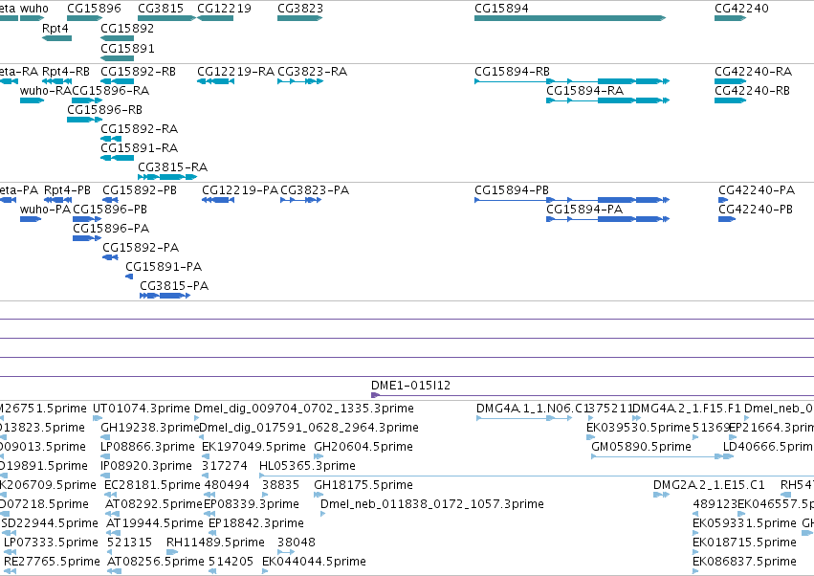Image resolution: width=814 pixels, height=576 pixels.
Task: Select transcript 'CG42240-RA'
Action: (x=754, y=71)
